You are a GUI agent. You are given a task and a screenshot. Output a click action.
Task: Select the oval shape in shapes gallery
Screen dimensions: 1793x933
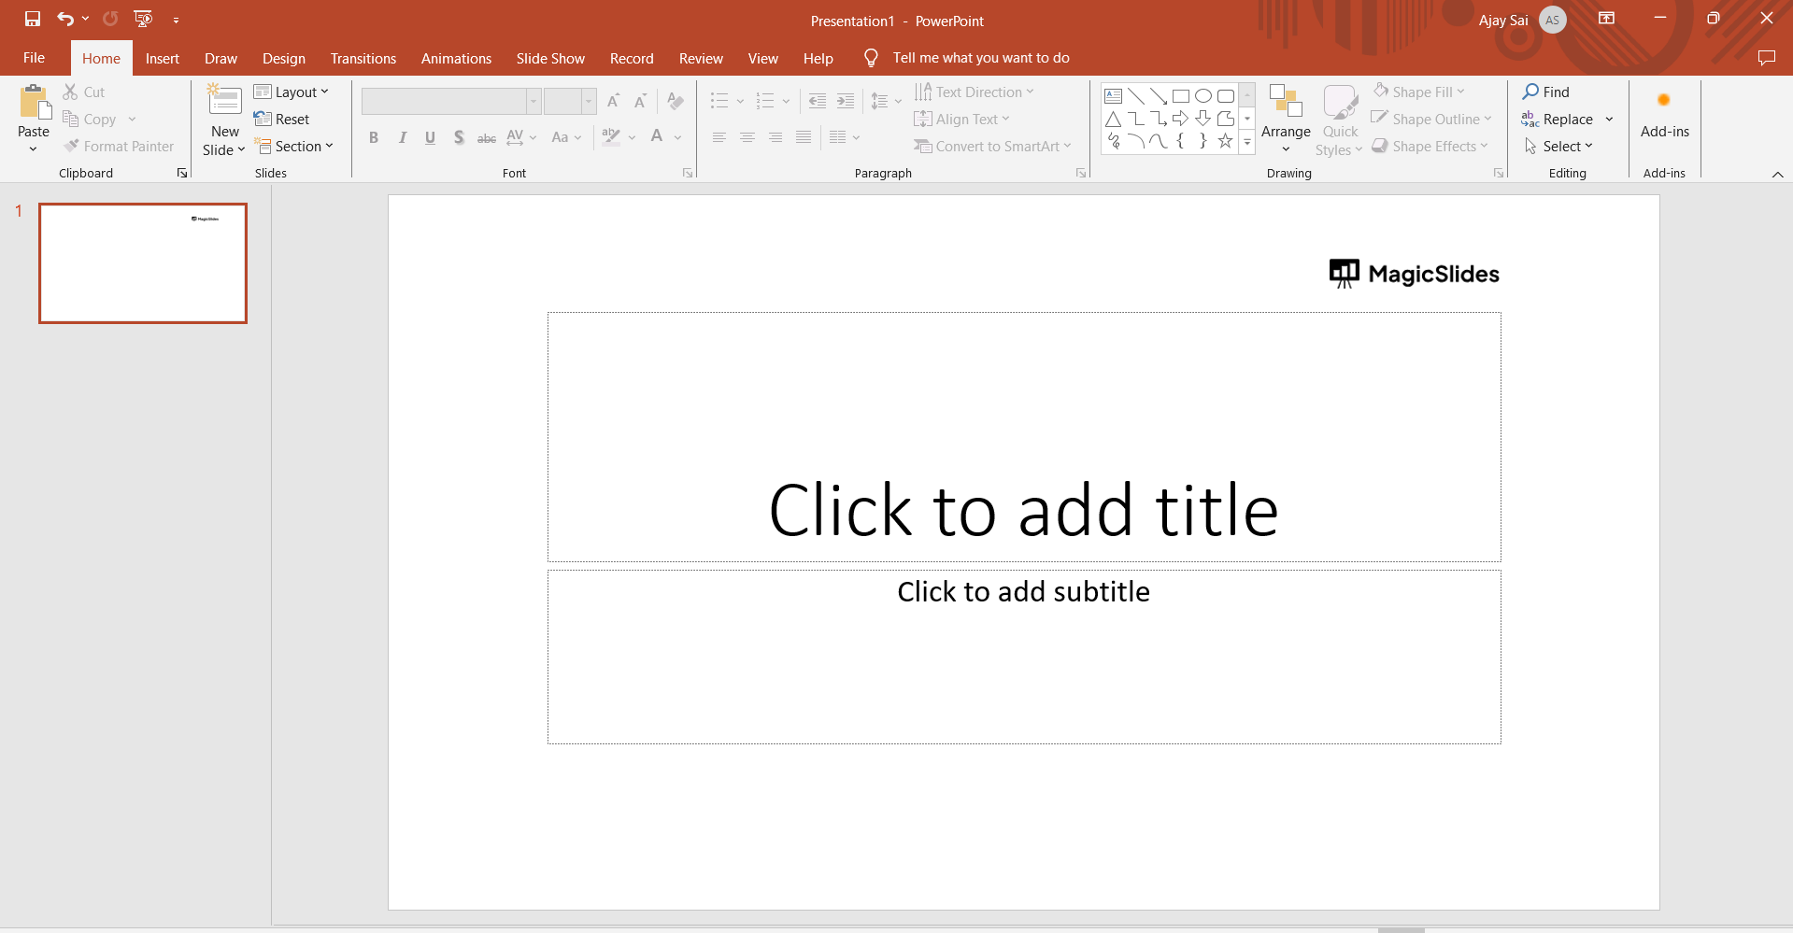(x=1203, y=96)
